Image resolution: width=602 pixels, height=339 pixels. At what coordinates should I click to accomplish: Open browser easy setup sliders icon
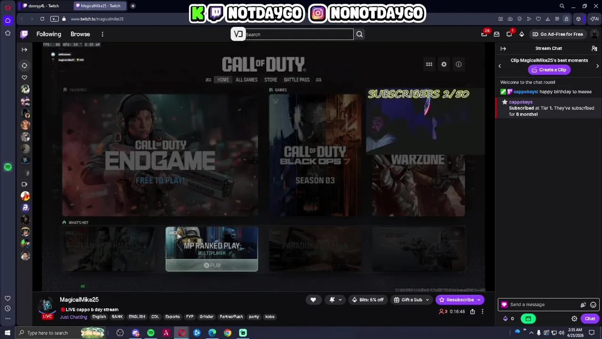click(x=557, y=19)
